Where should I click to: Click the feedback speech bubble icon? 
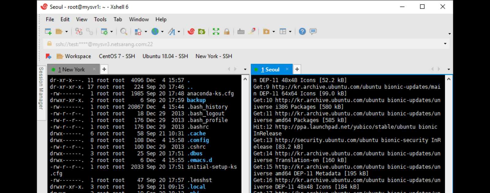click(x=313, y=31)
